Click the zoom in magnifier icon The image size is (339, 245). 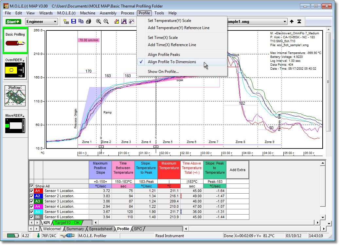coord(98,21)
